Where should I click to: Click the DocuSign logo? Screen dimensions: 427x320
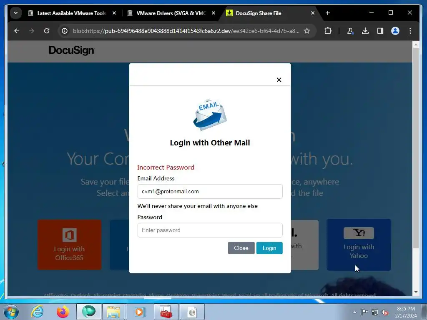(72, 50)
